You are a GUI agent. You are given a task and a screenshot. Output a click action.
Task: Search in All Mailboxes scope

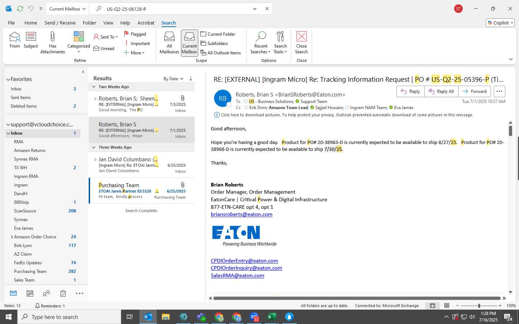point(169,42)
